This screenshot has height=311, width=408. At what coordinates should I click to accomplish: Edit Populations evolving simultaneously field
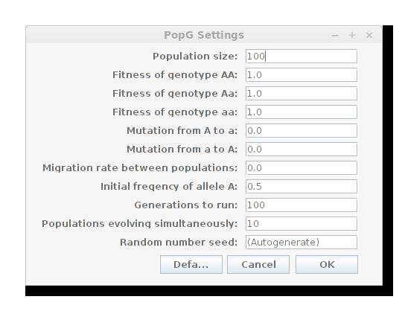click(x=302, y=224)
